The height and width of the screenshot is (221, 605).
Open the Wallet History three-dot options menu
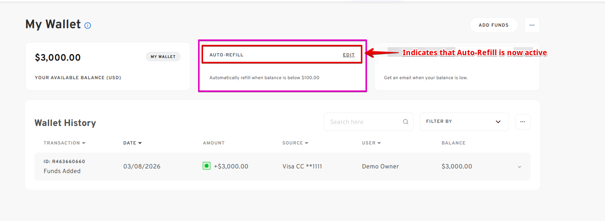(x=522, y=122)
